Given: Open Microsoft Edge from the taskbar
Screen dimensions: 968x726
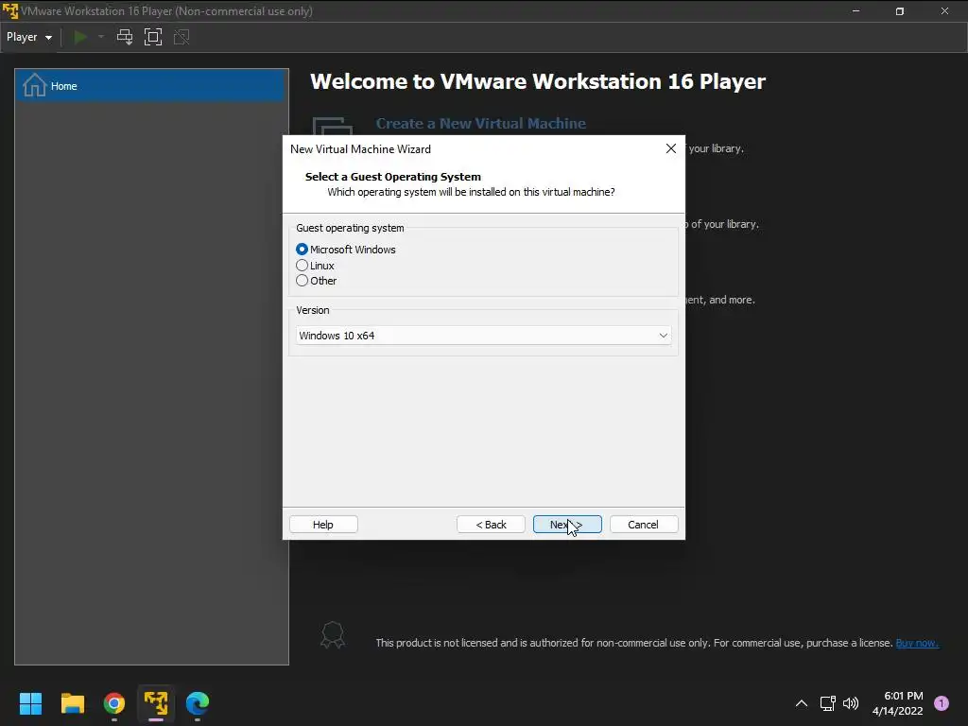Looking at the screenshot, I should click(198, 703).
